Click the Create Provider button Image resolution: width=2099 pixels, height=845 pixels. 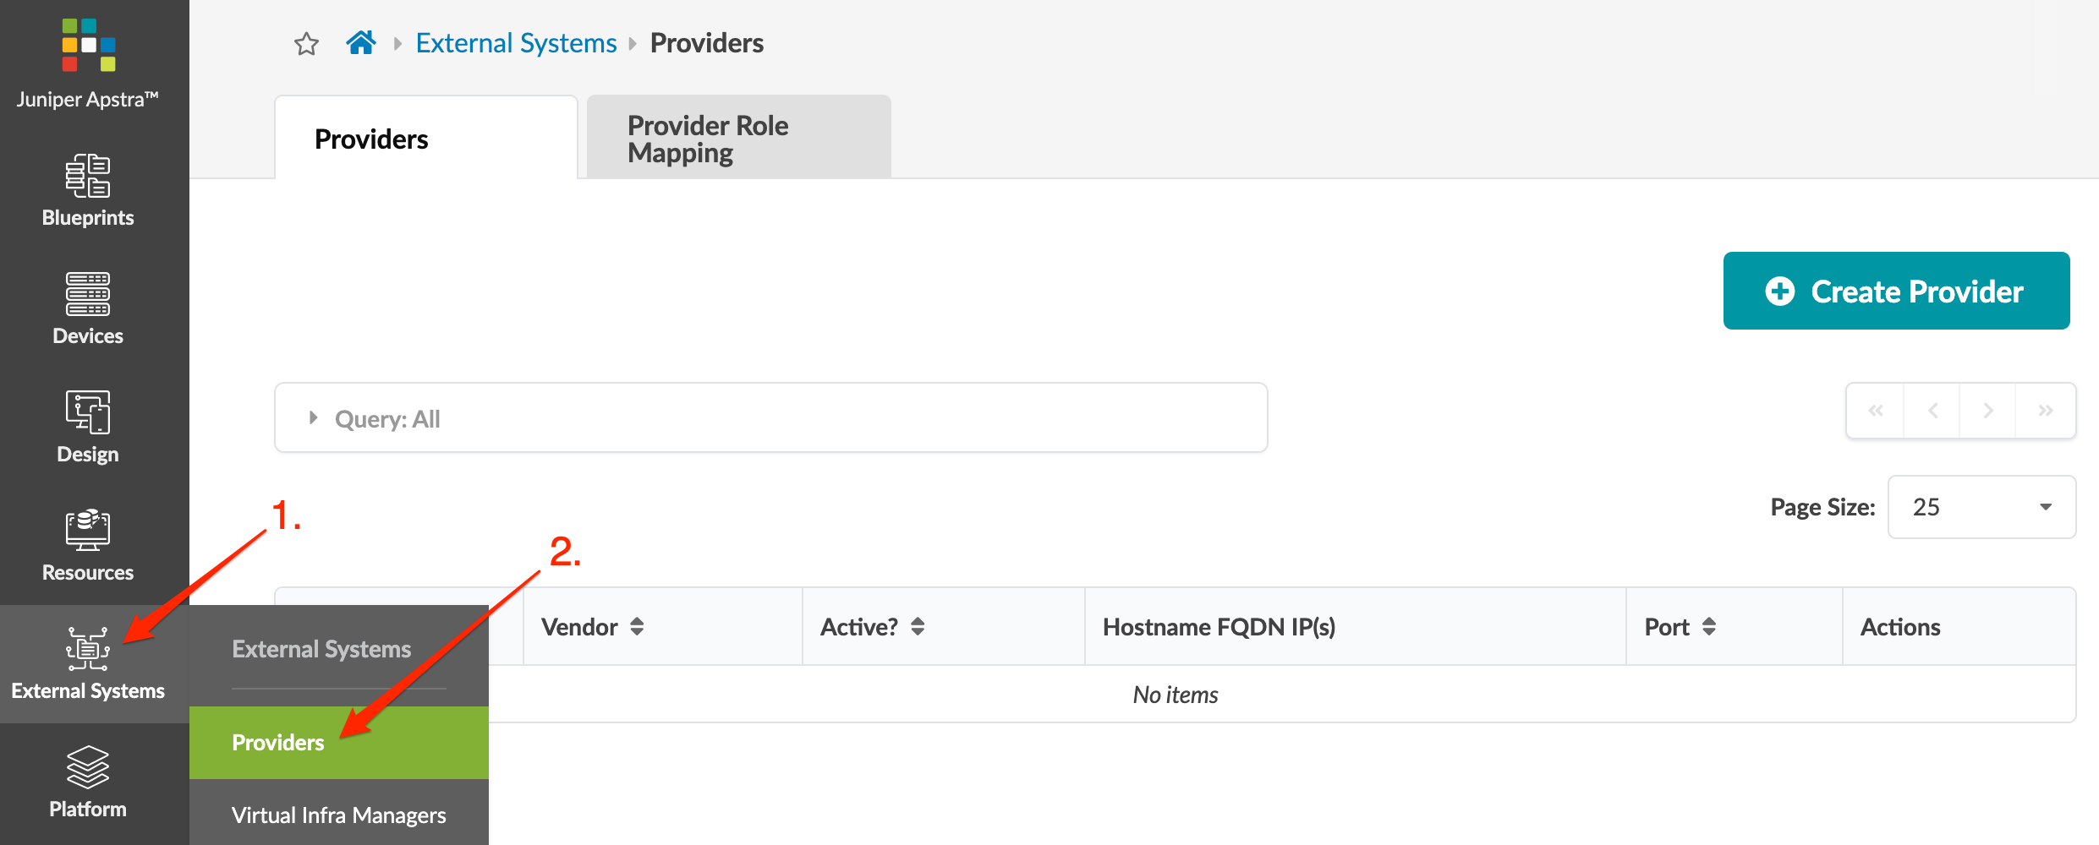pyautogui.click(x=1896, y=292)
